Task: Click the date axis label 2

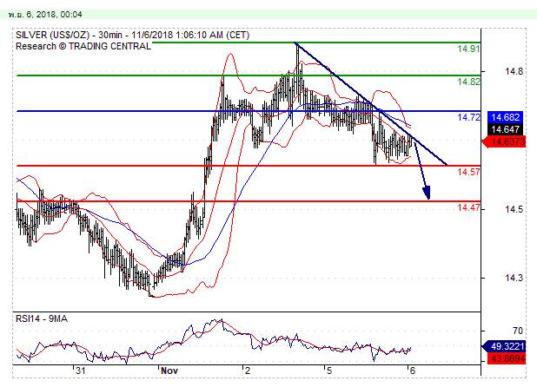Action: click(x=248, y=371)
